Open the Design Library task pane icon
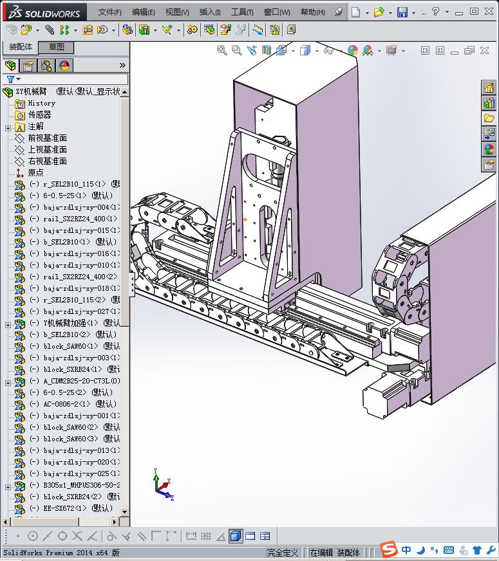499x561 pixels. pos(489,104)
